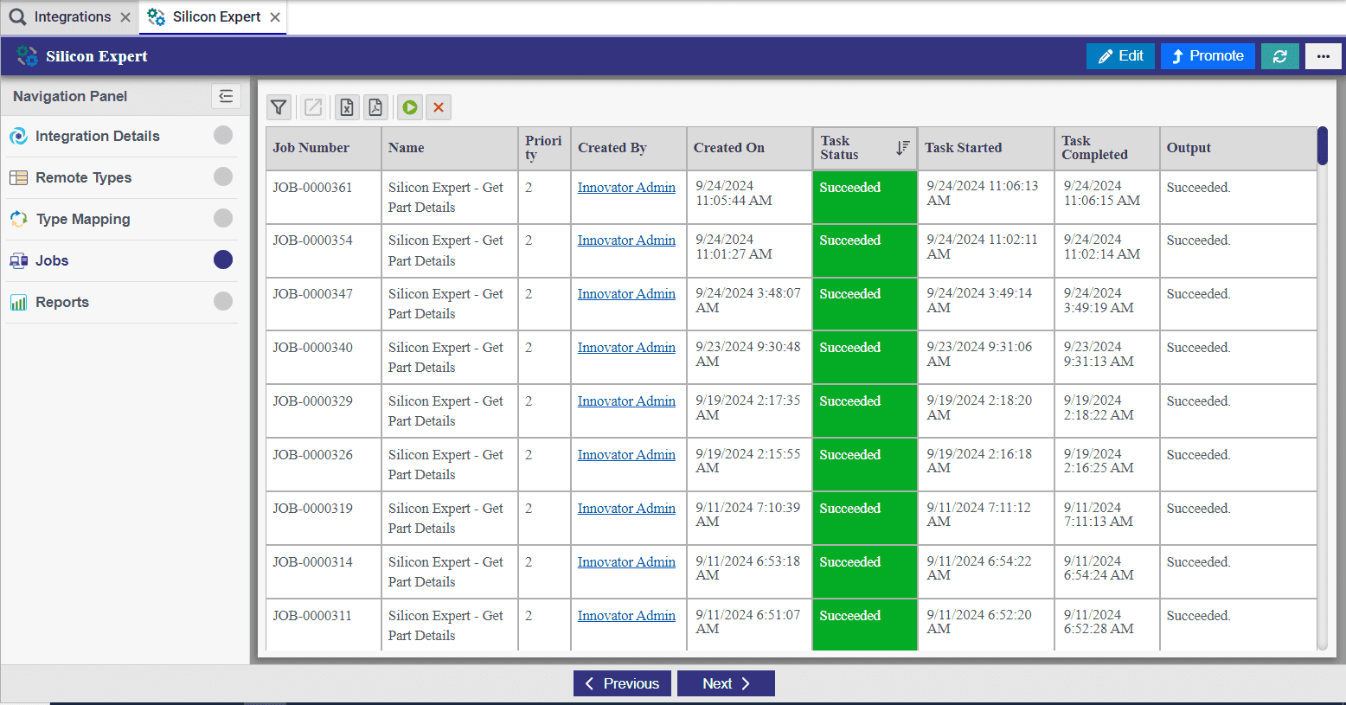1346x705 pixels.
Task: Open Innovator Admin link for JOB-0000314
Action: pyautogui.click(x=626, y=562)
